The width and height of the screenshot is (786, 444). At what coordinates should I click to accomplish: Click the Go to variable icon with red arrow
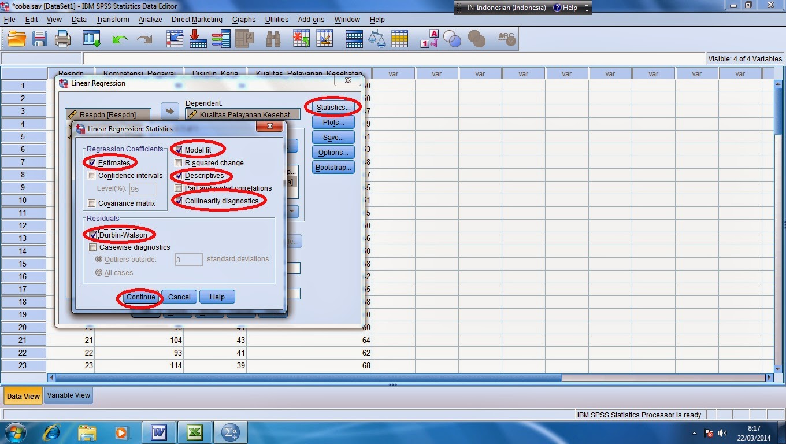(x=198, y=39)
